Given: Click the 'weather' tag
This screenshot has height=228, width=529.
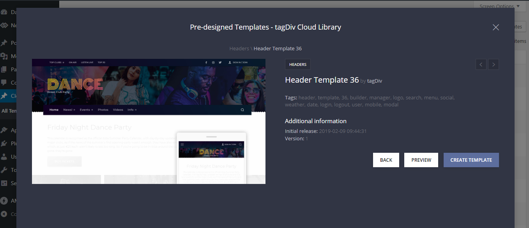Looking at the screenshot, I should (x=295, y=104).
